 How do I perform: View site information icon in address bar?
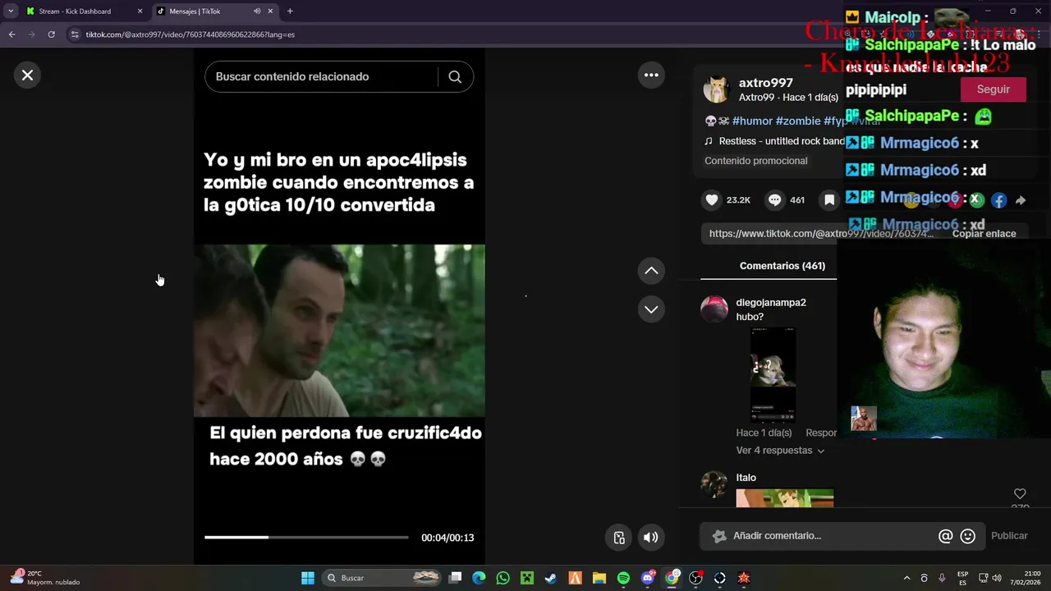(75, 34)
